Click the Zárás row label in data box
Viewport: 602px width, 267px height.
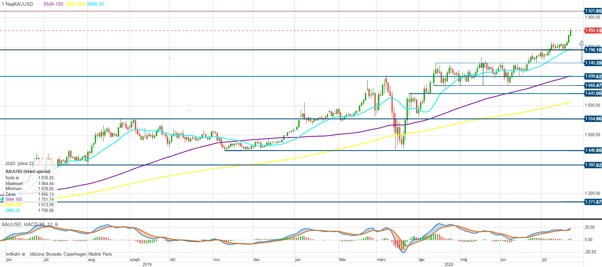[x=10, y=194]
